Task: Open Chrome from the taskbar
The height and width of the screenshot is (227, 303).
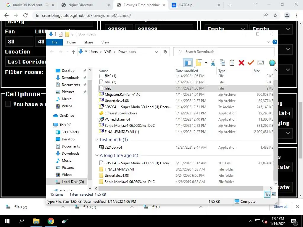Action: (x=51, y=221)
